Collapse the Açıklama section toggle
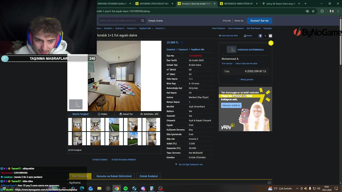The image size is (342, 192). (x=269, y=183)
